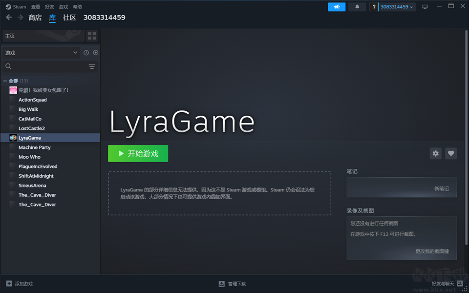Switch to the 商店 tab
The image size is (469, 293).
[x=35, y=18]
